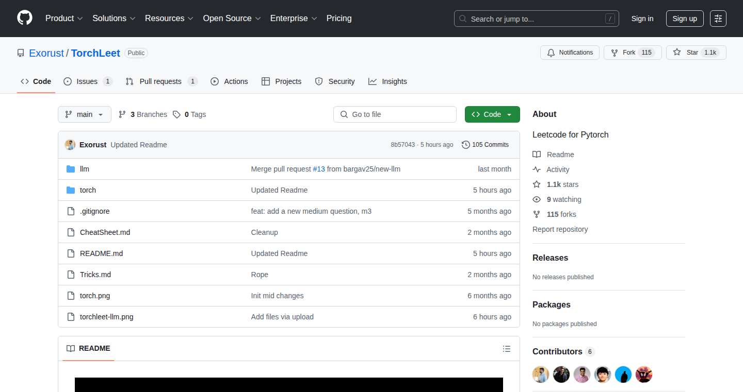Open the Resources dropdown
743x392 pixels.
(169, 19)
